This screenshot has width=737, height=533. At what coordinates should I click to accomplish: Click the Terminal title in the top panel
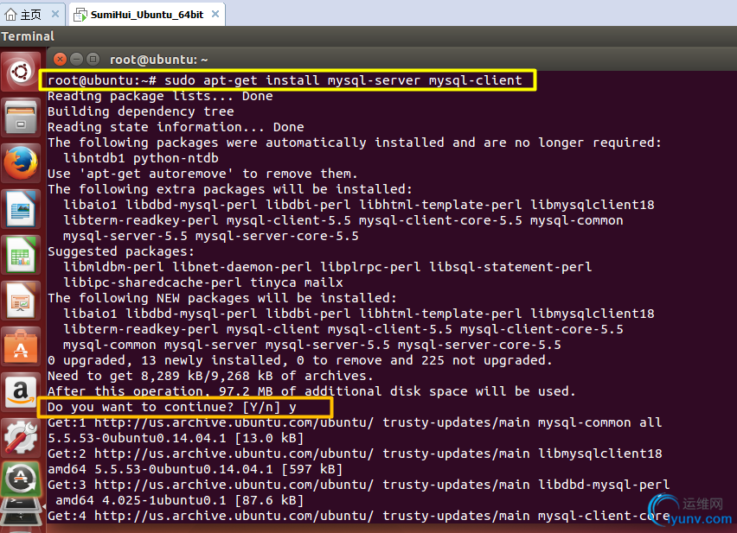(28, 36)
